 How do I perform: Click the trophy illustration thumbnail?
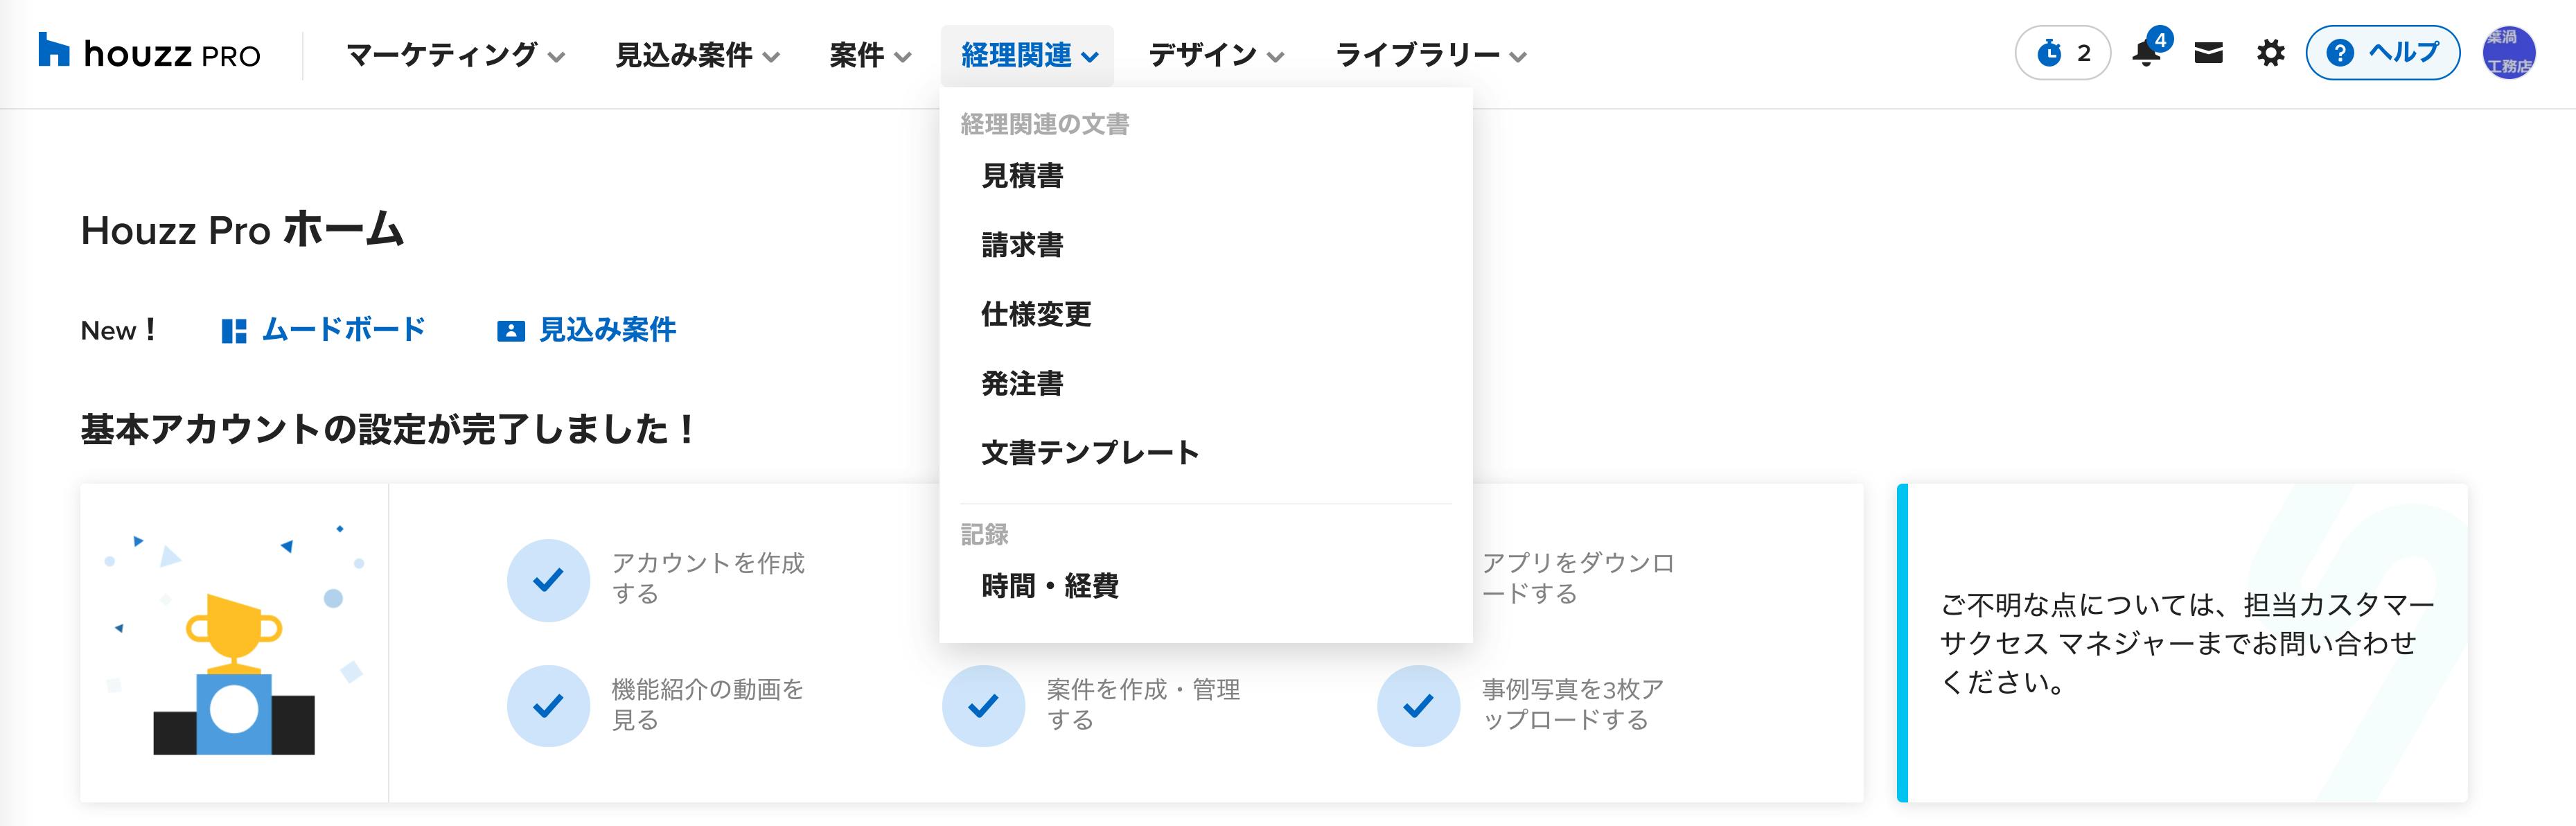[x=234, y=642]
